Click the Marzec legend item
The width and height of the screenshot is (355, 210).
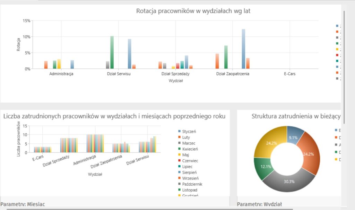point(189,143)
